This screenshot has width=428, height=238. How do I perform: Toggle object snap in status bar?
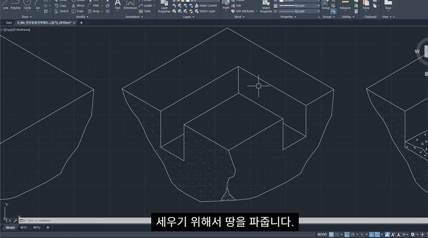(377, 235)
